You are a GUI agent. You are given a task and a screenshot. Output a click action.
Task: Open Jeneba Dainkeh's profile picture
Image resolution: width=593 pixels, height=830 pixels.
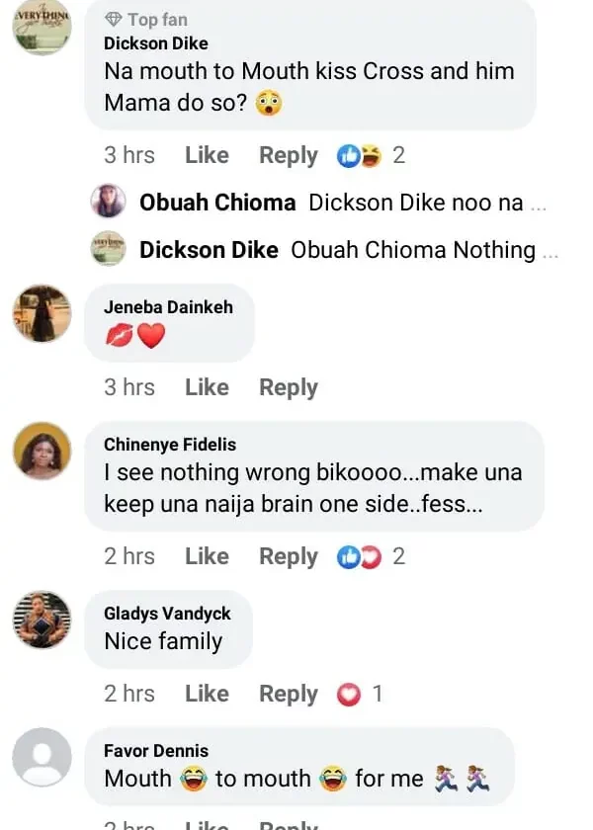(x=42, y=313)
